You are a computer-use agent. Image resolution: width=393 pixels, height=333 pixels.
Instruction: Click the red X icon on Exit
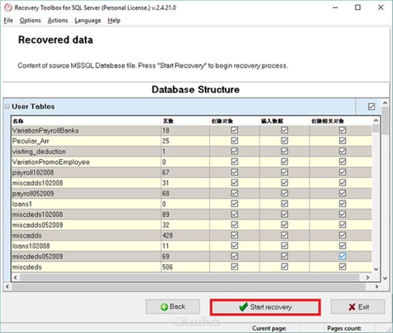[x=352, y=307]
